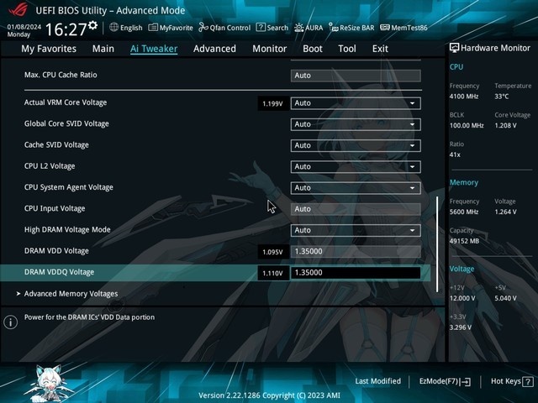This screenshot has width=538, height=403.
Task: Open High DRAM Voltage Mode dropdown
Action: (356, 230)
